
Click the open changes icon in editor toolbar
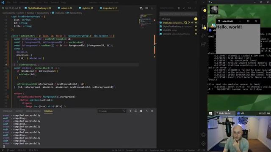pyautogui.click(x=141, y=8)
